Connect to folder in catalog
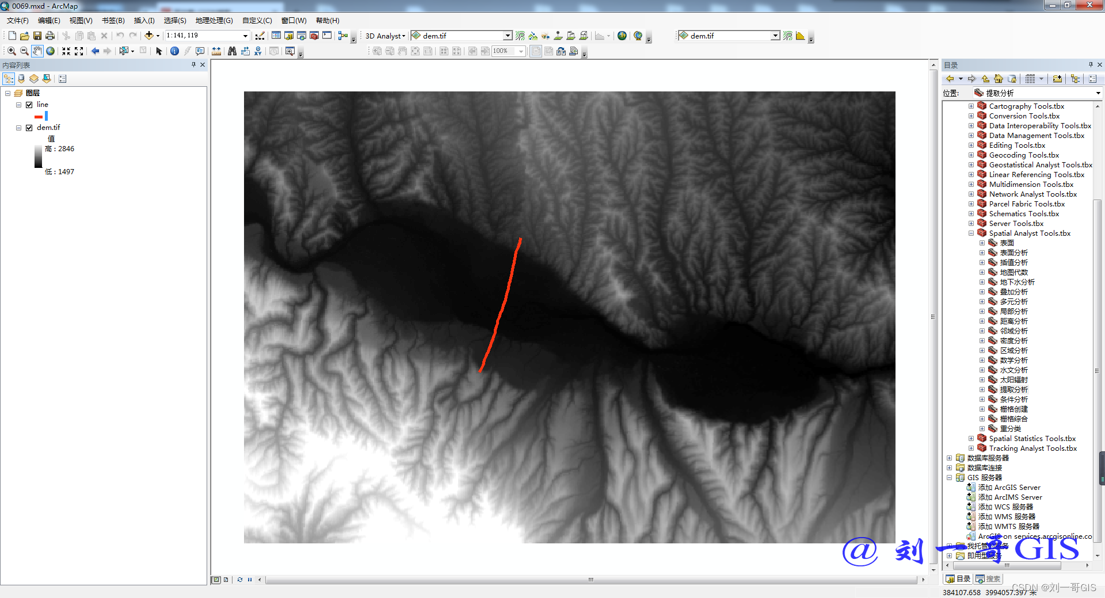Screen dimensions: 1105x598 click(1057, 79)
